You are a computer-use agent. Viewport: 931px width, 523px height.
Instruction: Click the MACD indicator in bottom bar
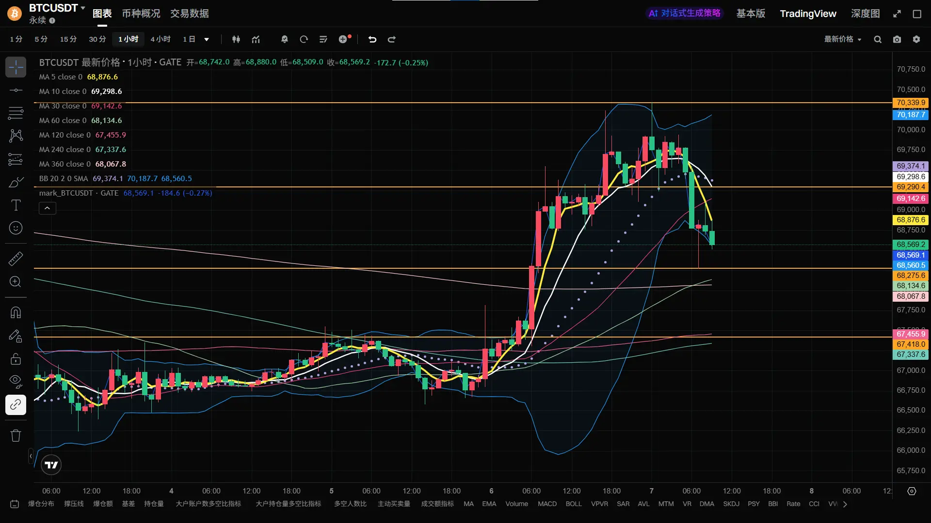click(547, 504)
